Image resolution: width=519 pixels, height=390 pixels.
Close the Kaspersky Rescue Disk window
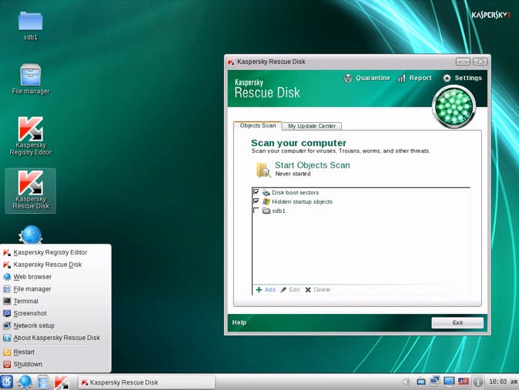[x=480, y=62]
